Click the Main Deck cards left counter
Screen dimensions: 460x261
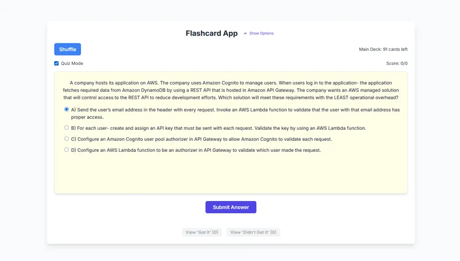[383, 49]
